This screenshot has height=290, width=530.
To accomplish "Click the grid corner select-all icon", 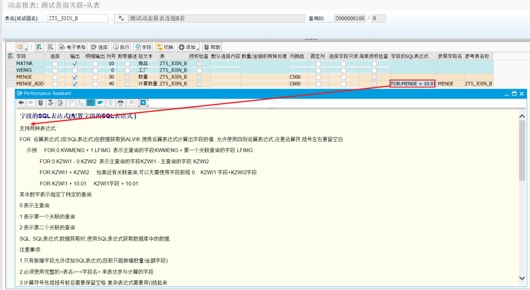I will click(x=10, y=56).
